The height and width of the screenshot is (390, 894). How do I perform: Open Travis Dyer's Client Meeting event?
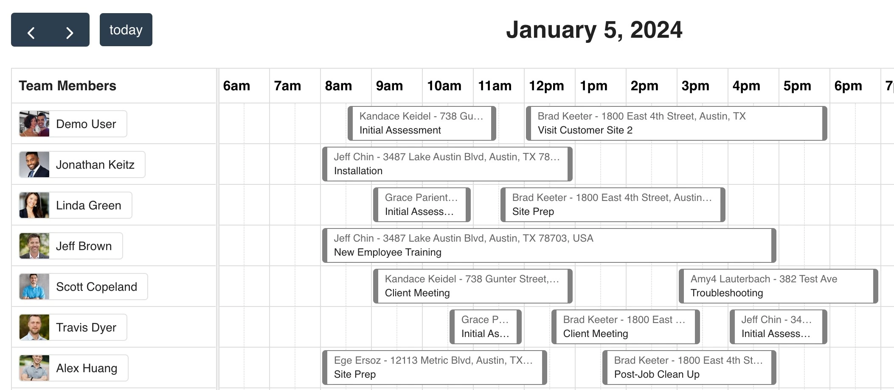[x=625, y=327]
